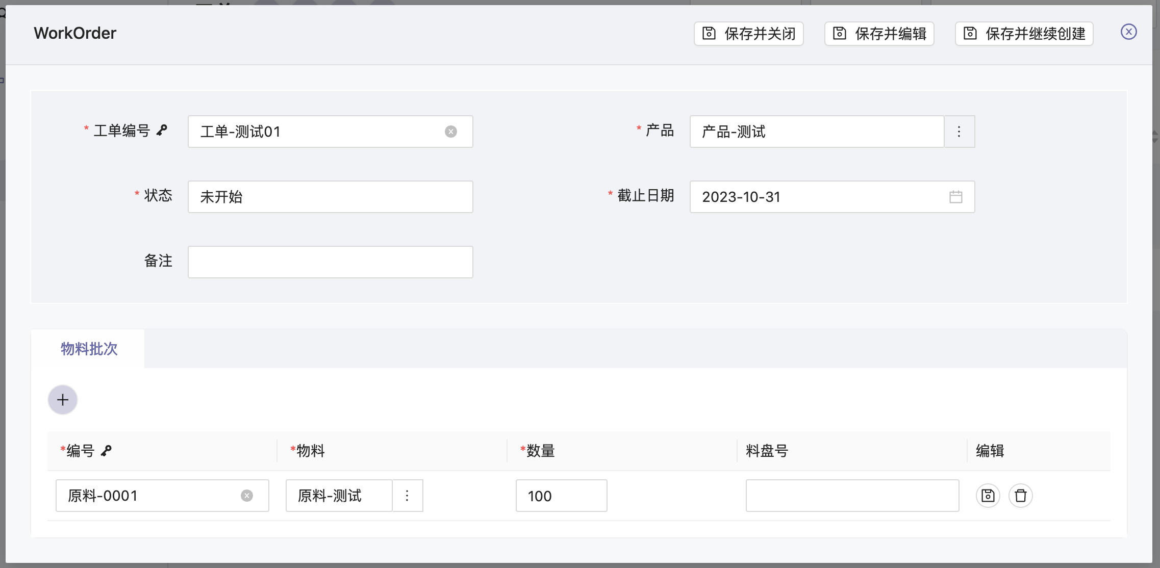Viewport: 1160px width, 568px height.
Task: Open calendar picker for 截止日期
Action: 955,197
